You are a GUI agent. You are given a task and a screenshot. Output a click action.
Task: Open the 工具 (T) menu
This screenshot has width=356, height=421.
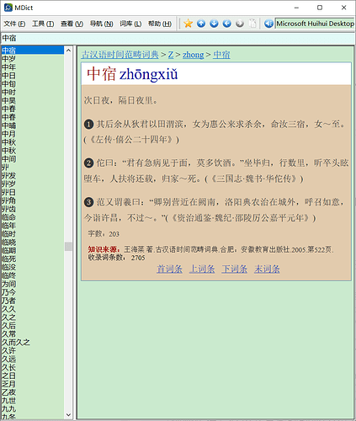pyautogui.click(x=43, y=24)
